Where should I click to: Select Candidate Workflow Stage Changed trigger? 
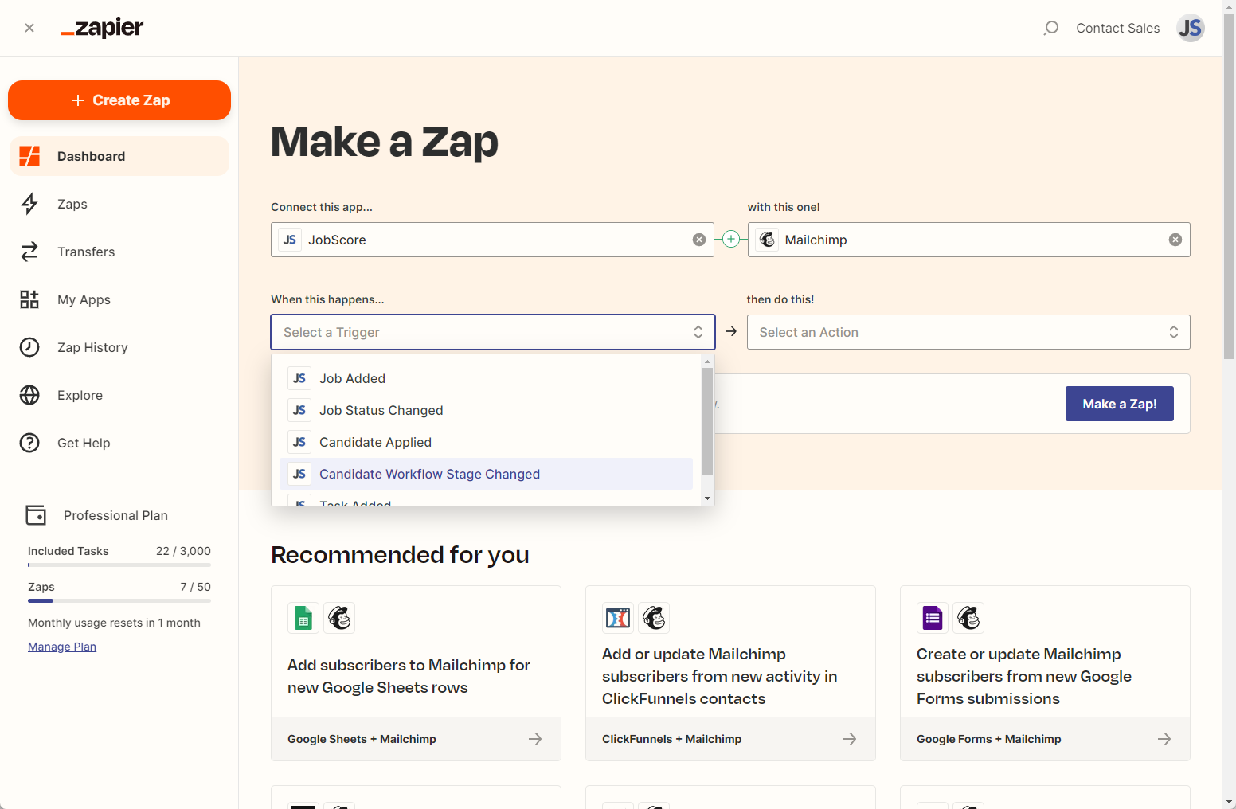click(x=486, y=474)
